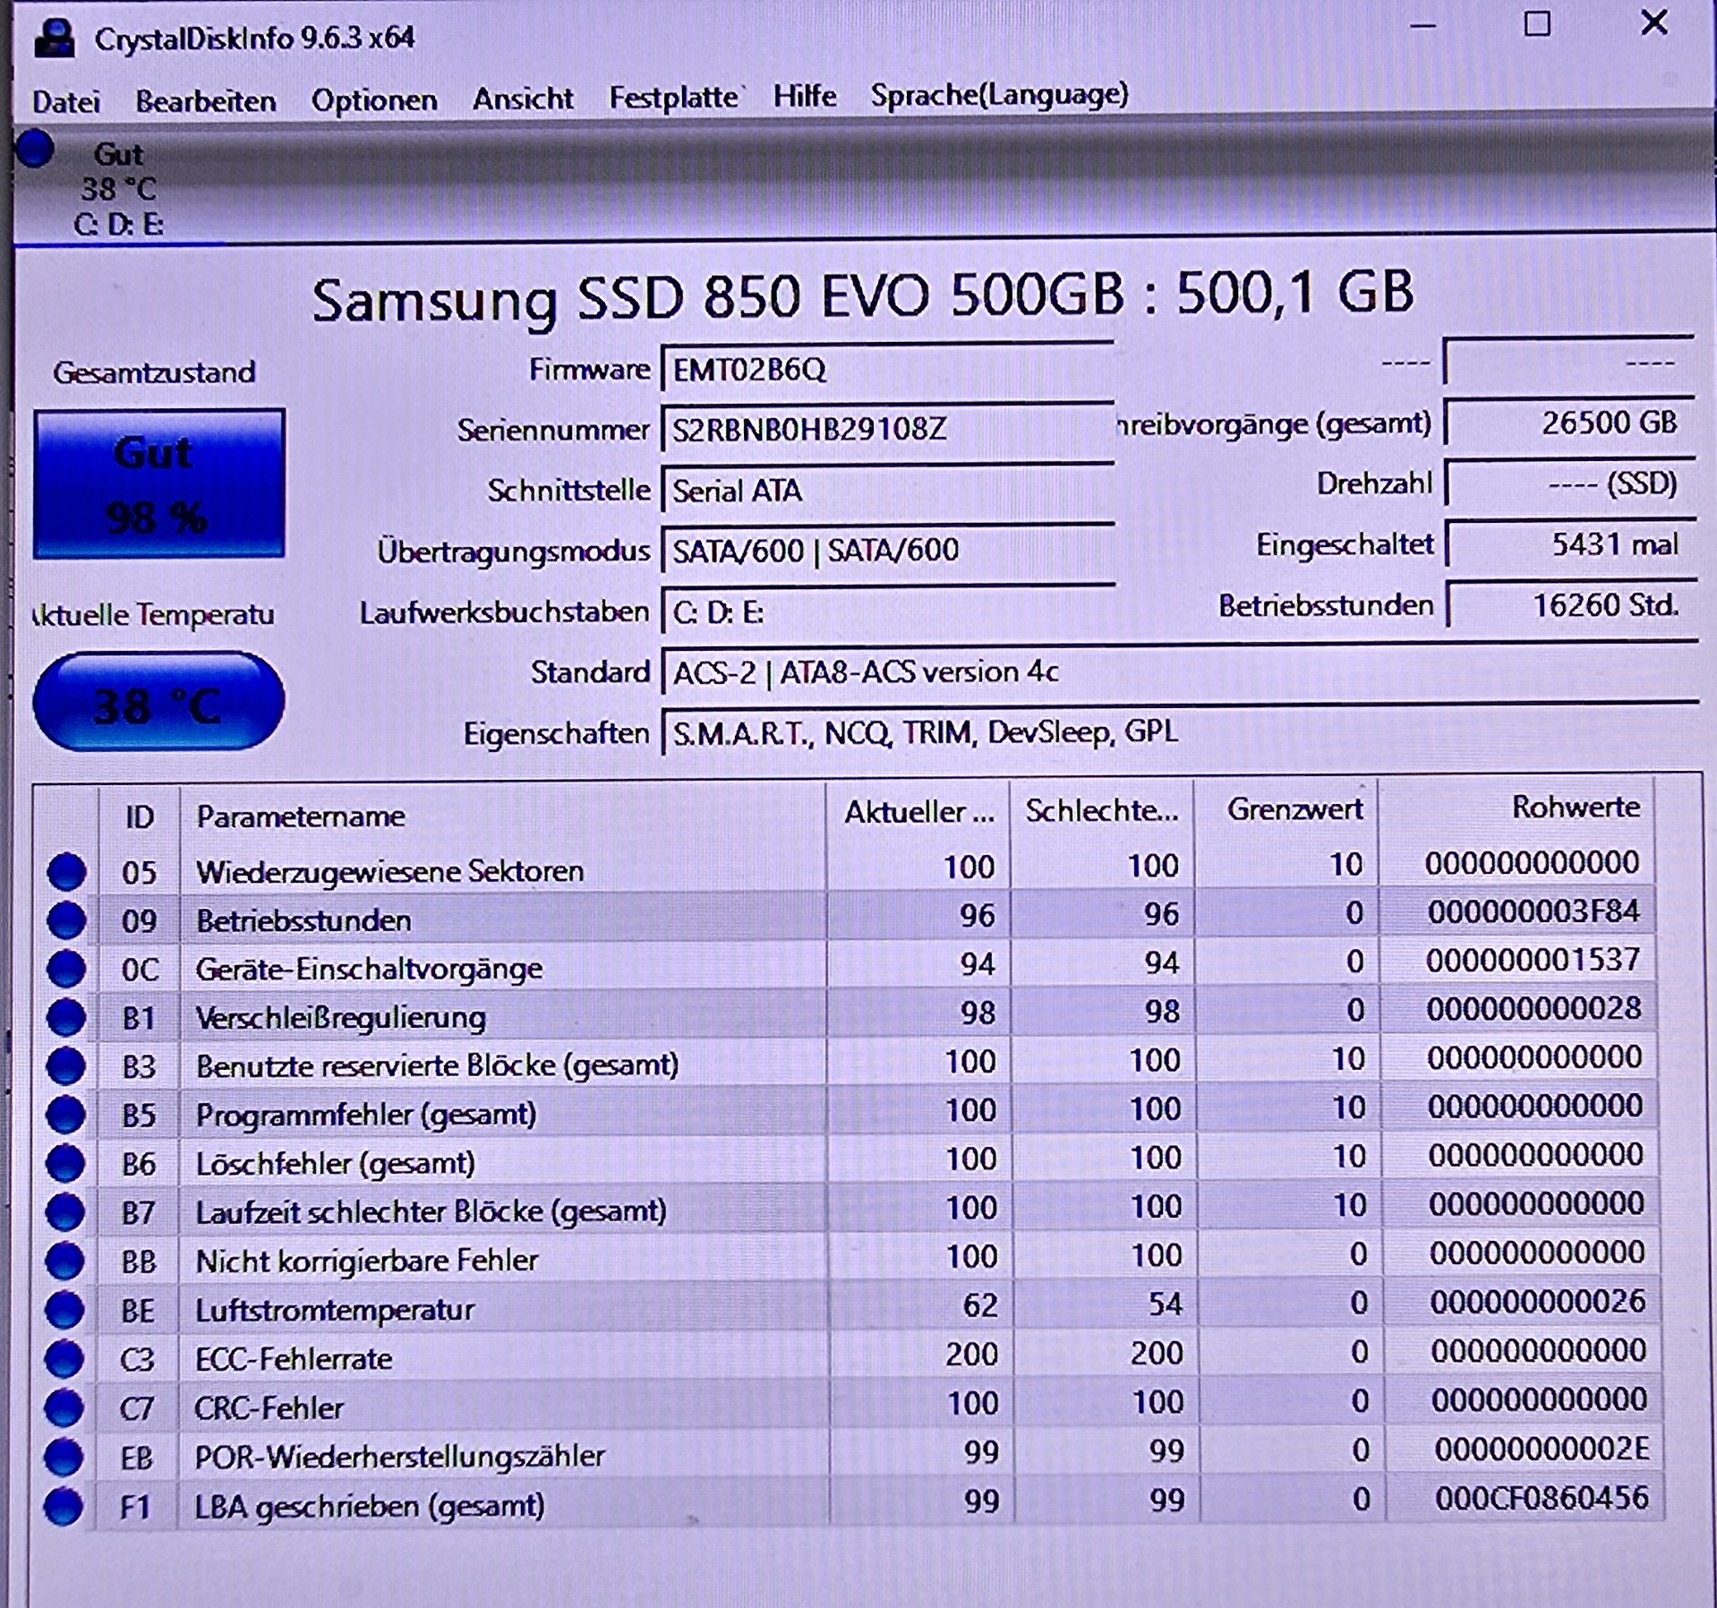The image size is (1717, 1608).
Task: Click status dot for 09 Betriebsstunden row
Action: click(65, 919)
